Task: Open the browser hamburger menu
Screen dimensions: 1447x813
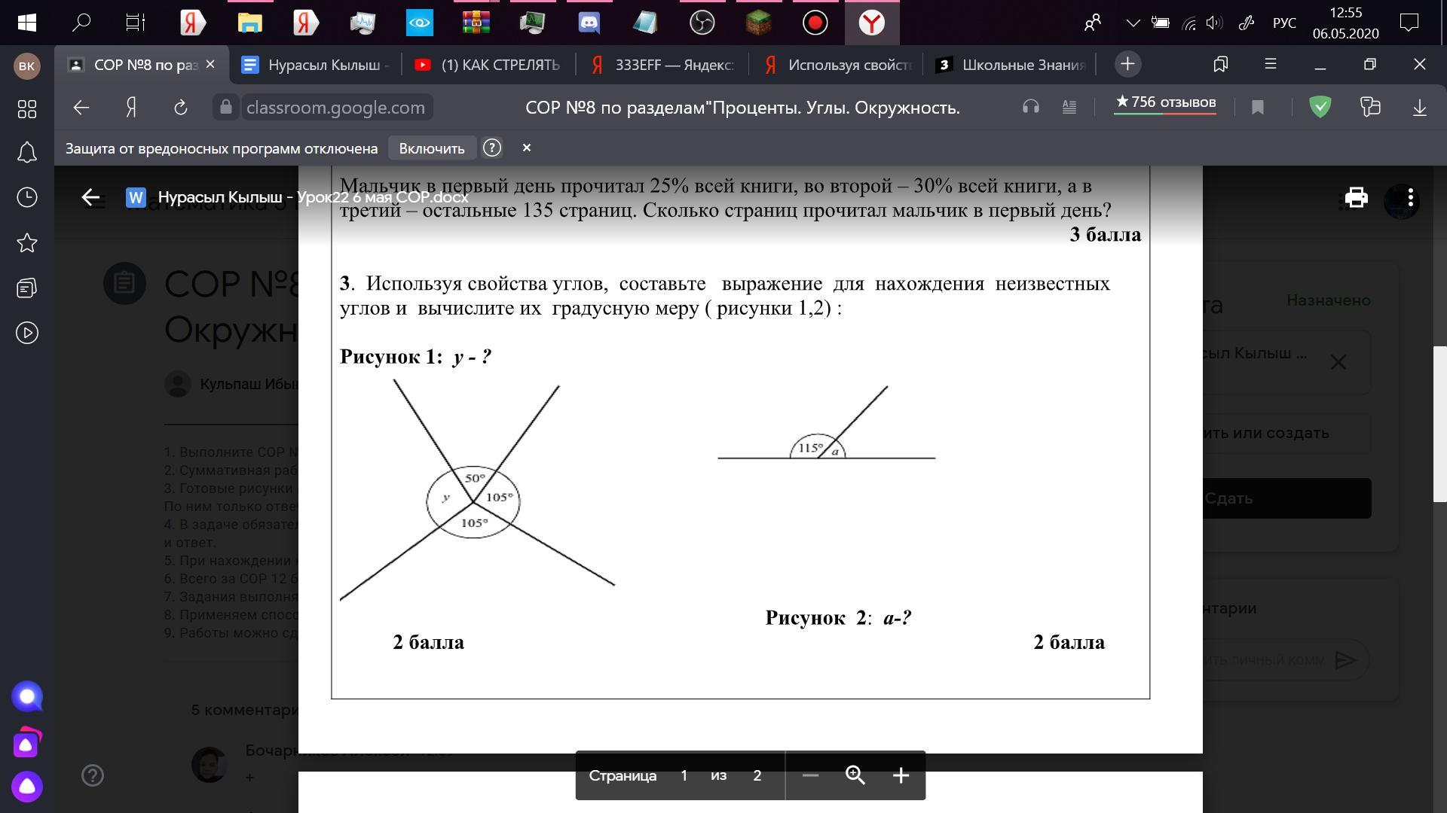Action: coord(1270,64)
